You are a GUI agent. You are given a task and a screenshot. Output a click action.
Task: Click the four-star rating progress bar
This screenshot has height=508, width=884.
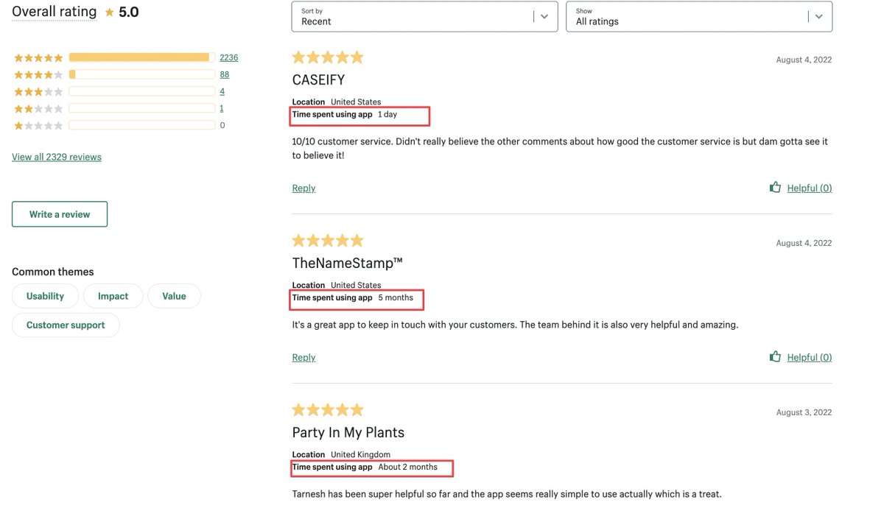point(142,74)
